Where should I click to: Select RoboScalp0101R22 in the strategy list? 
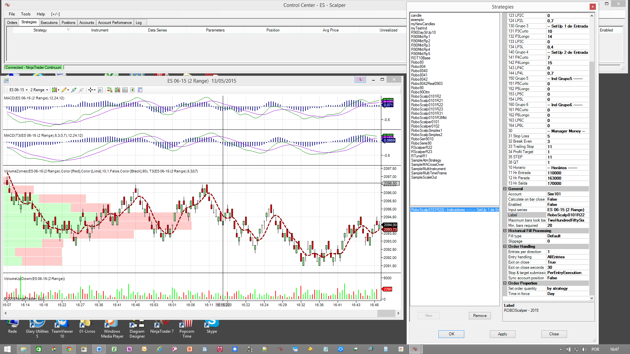tap(427, 105)
